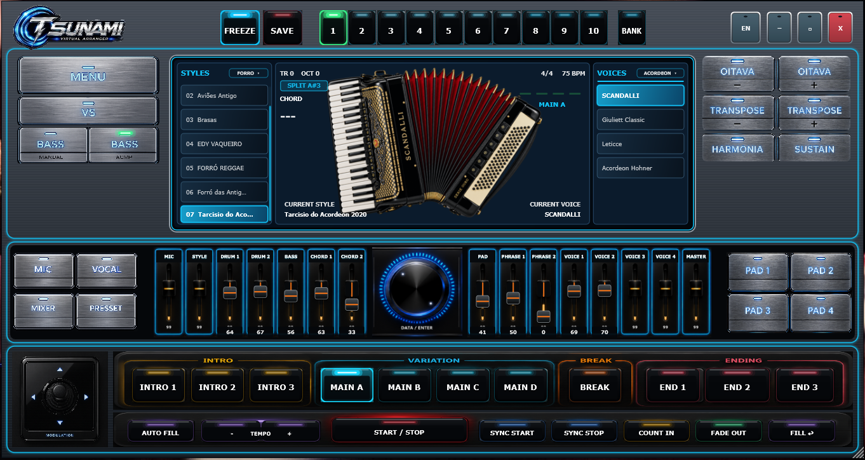The width and height of the screenshot is (865, 460).
Task: Select the MAIN B variation
Action: (405, 386)
